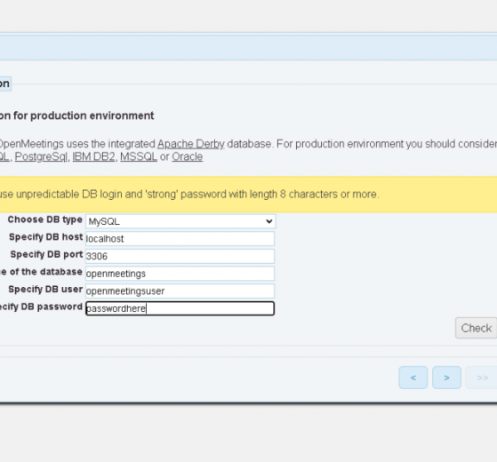
Task: Go to previous step with '<' button
Action: click(413, 378)
